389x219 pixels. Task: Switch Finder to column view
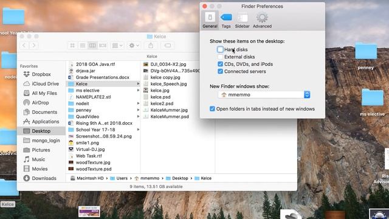tap(92, 46)
